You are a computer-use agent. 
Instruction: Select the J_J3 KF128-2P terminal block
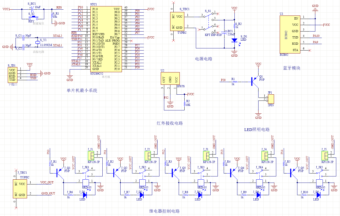206,155
